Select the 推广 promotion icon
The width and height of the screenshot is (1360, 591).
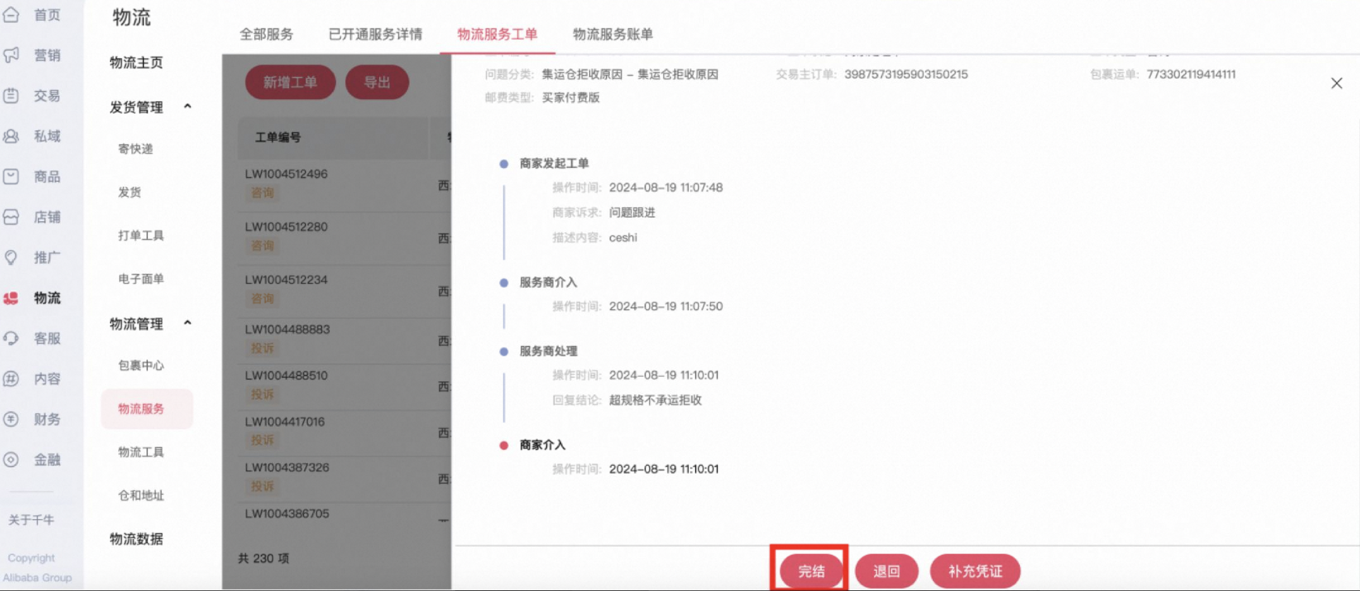click(x=11, y=257)
